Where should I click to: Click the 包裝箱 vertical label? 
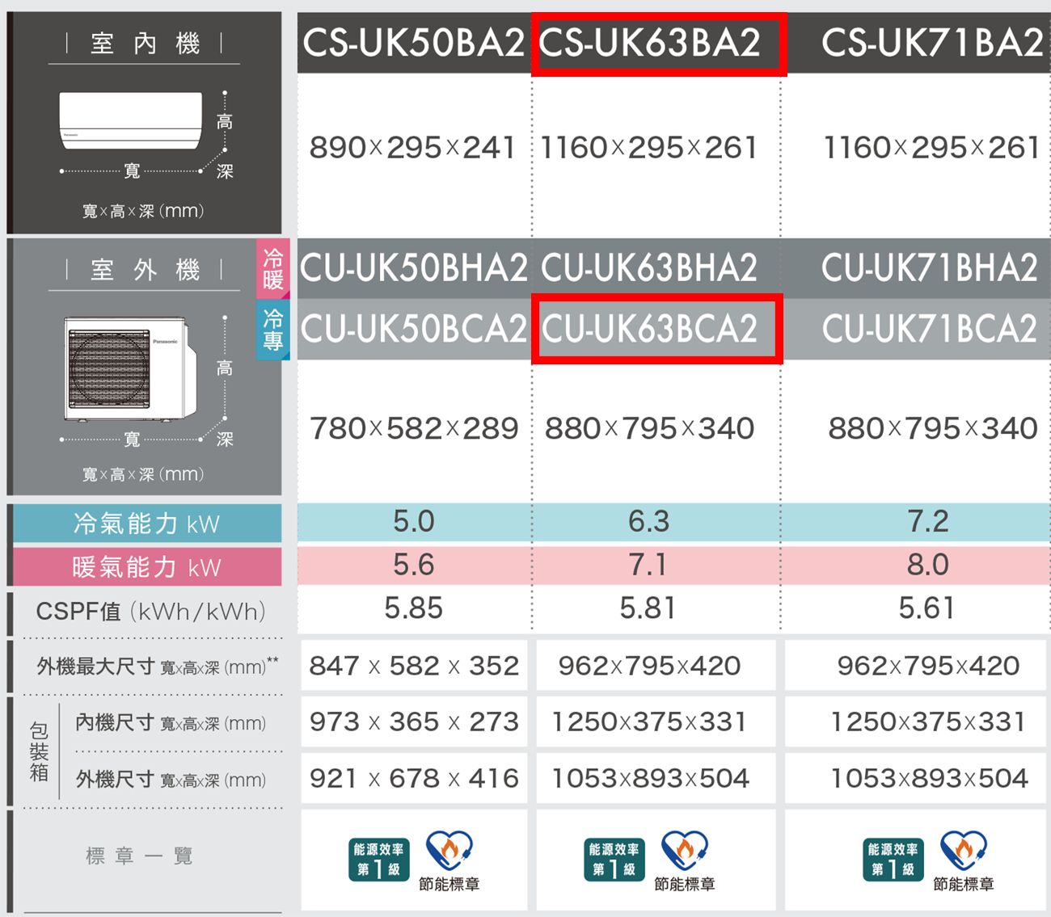[39, 752]
